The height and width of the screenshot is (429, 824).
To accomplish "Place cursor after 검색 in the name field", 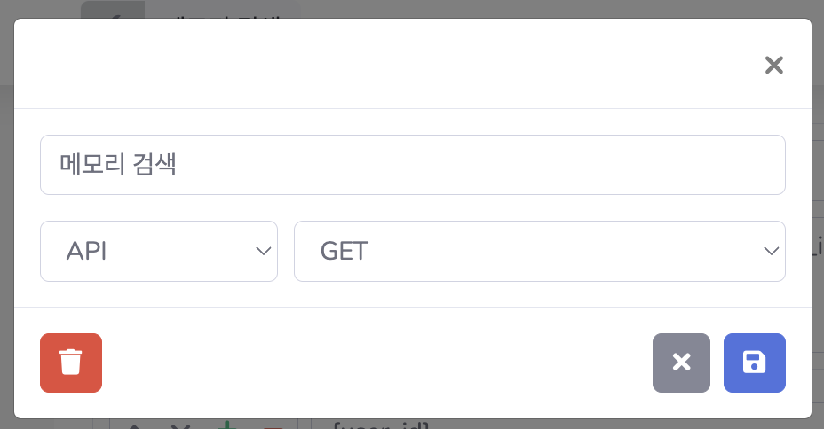I will [177, 165].
